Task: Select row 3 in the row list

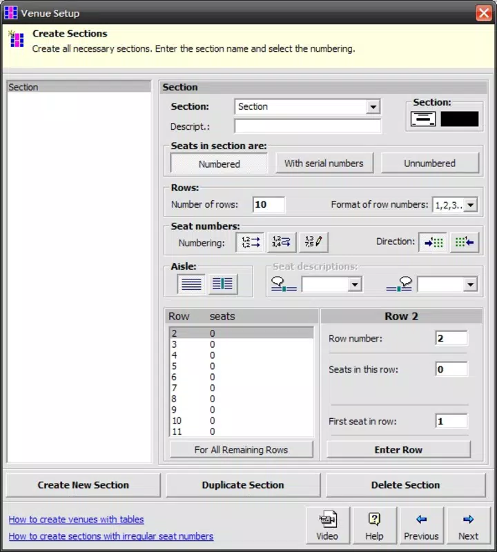Action: (242, 344)
